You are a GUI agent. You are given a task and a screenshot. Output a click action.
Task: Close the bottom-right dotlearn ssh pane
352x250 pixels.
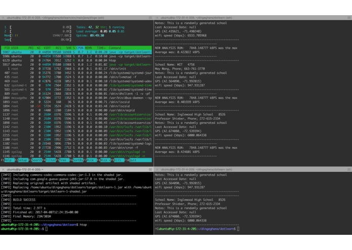point(157,170)
